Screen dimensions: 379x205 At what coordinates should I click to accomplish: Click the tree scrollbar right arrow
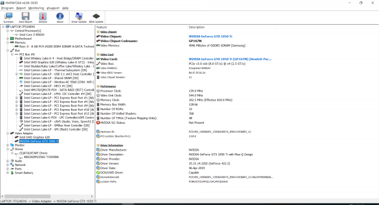[x=92, y=196]
